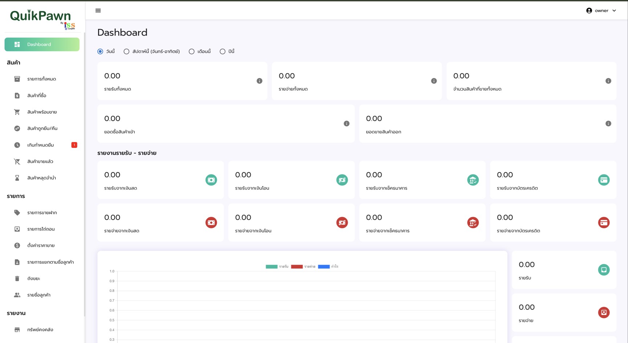The image size is (628, 343).
Task: Go to ตั้งค่าราคาขาย page
Action: [x=42, y=245]
